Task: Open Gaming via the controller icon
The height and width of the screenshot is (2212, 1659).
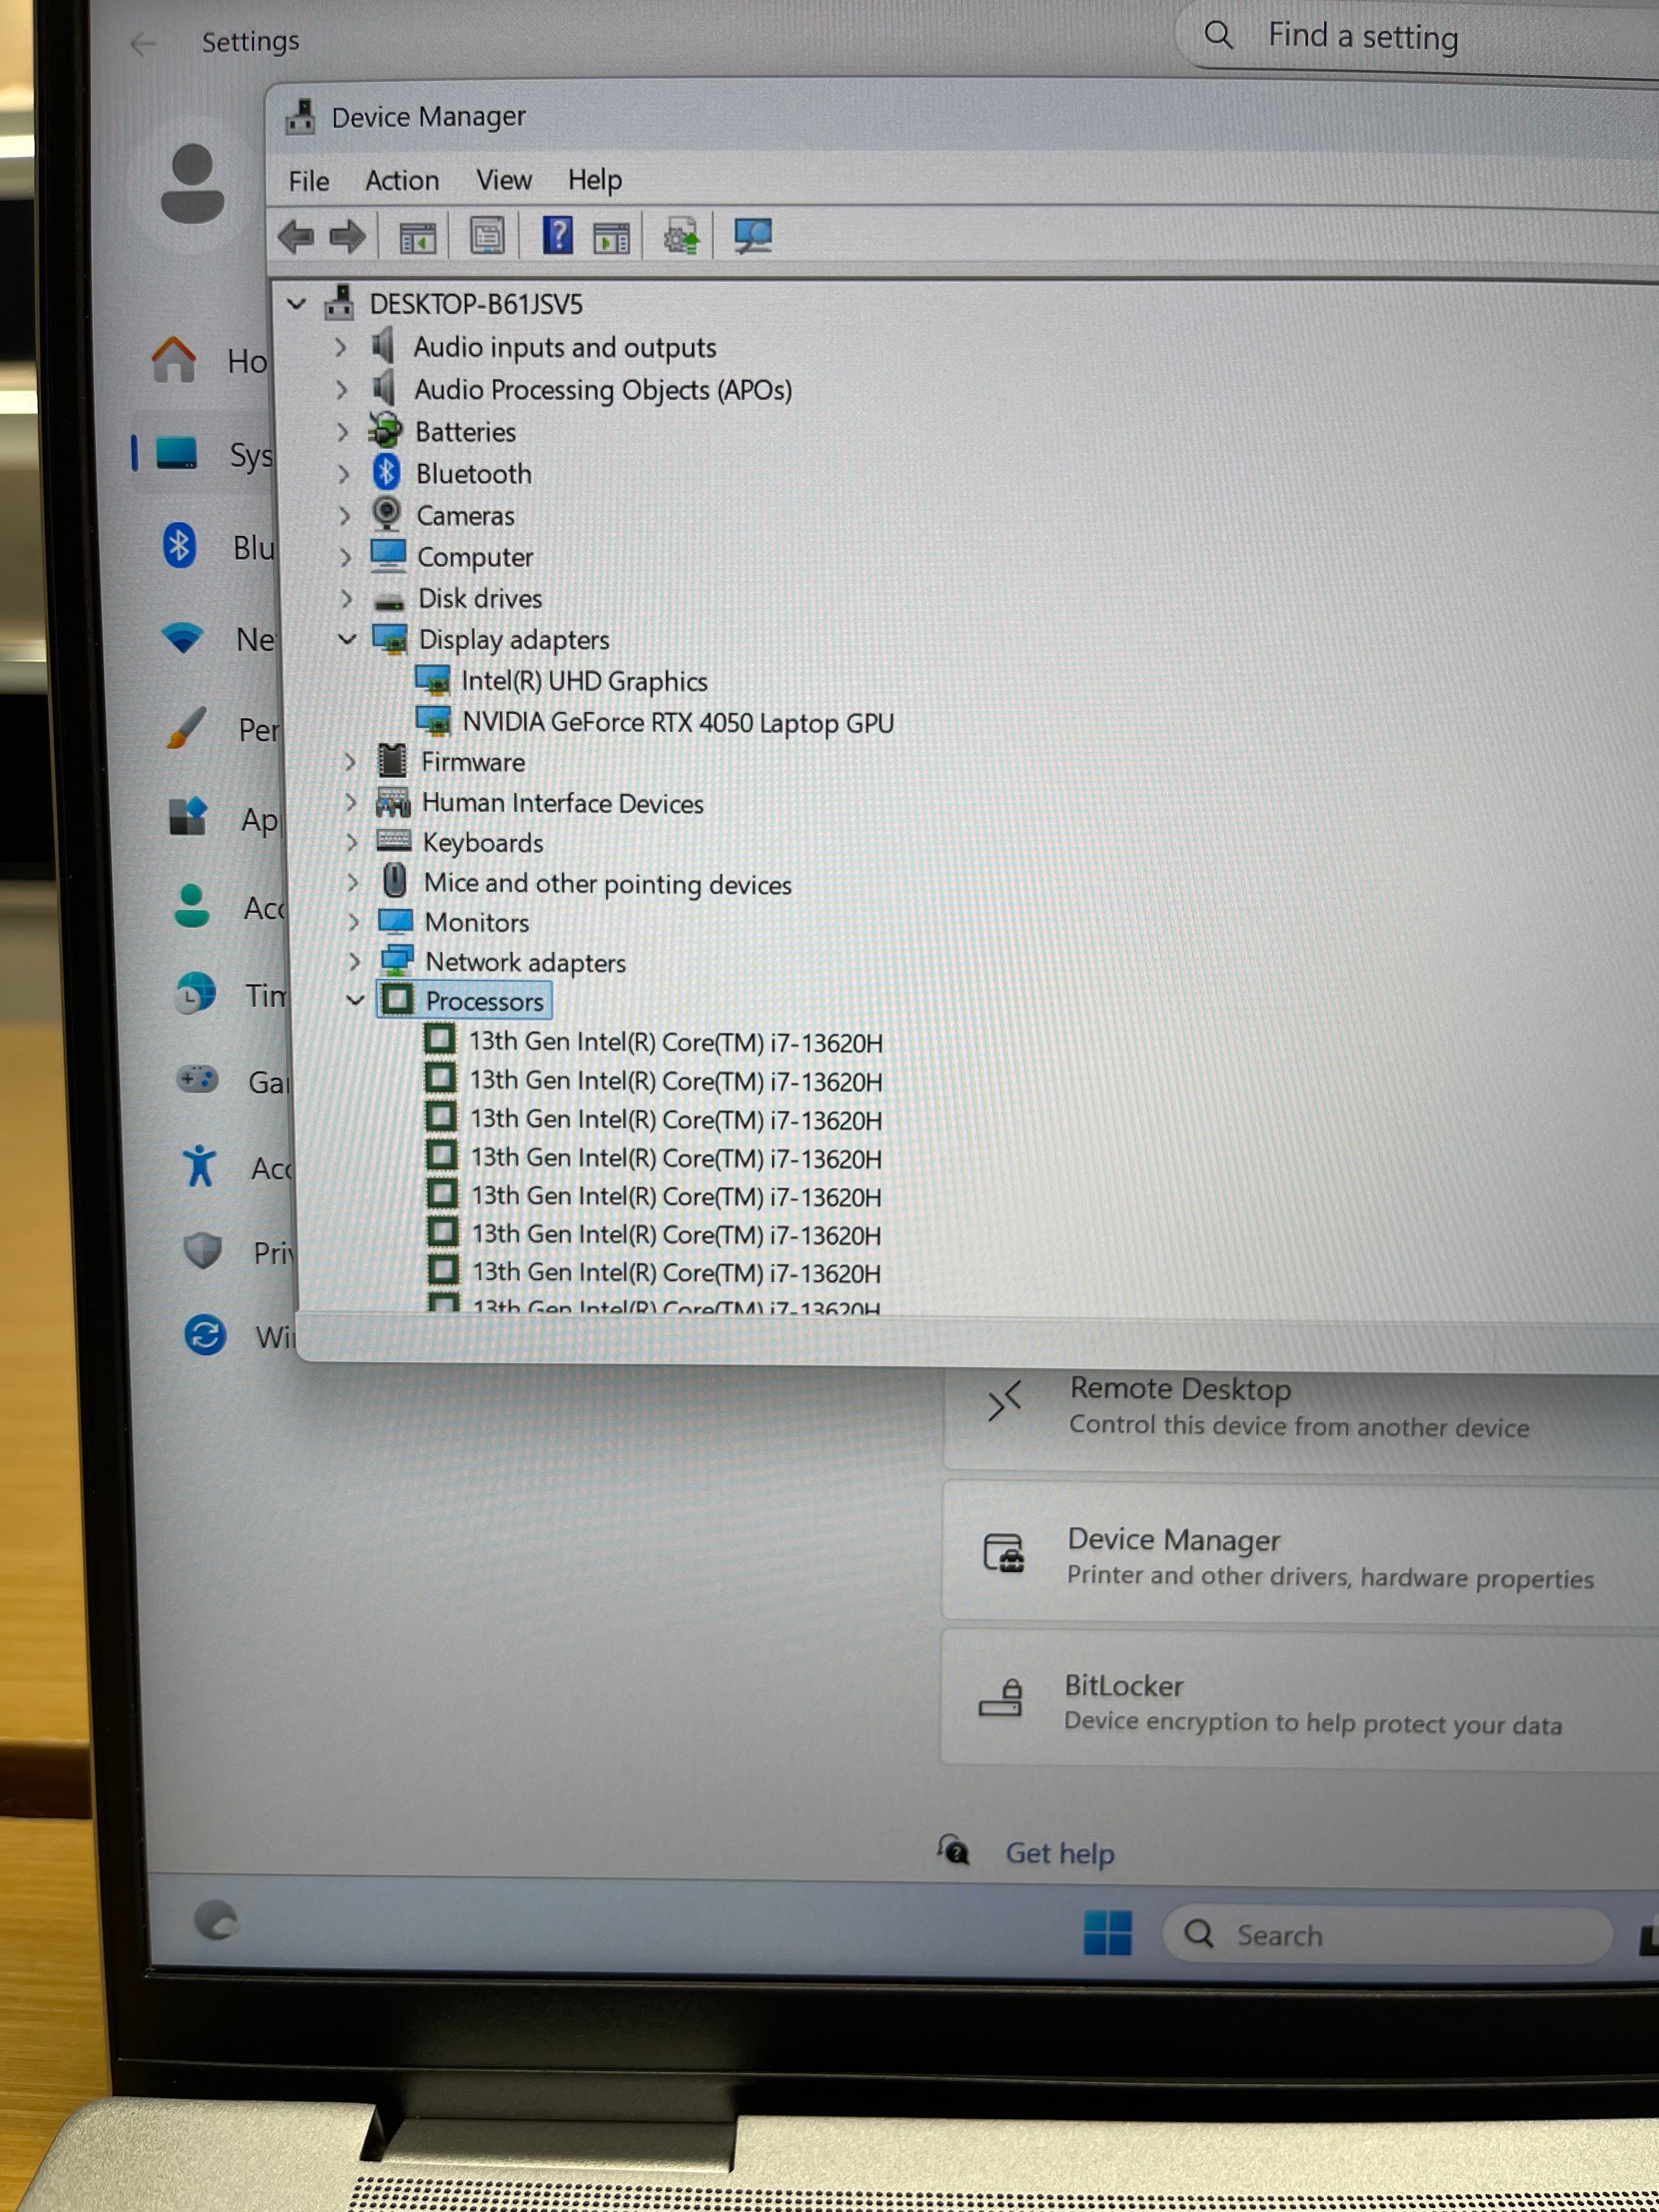Action: click(x=197, y=1080)
